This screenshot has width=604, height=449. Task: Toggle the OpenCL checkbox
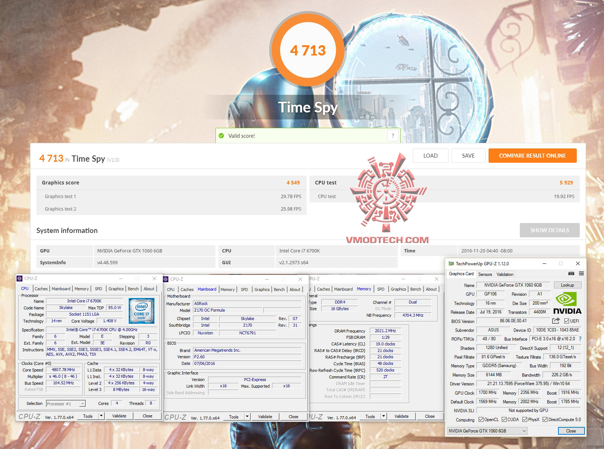coord(481,420)
